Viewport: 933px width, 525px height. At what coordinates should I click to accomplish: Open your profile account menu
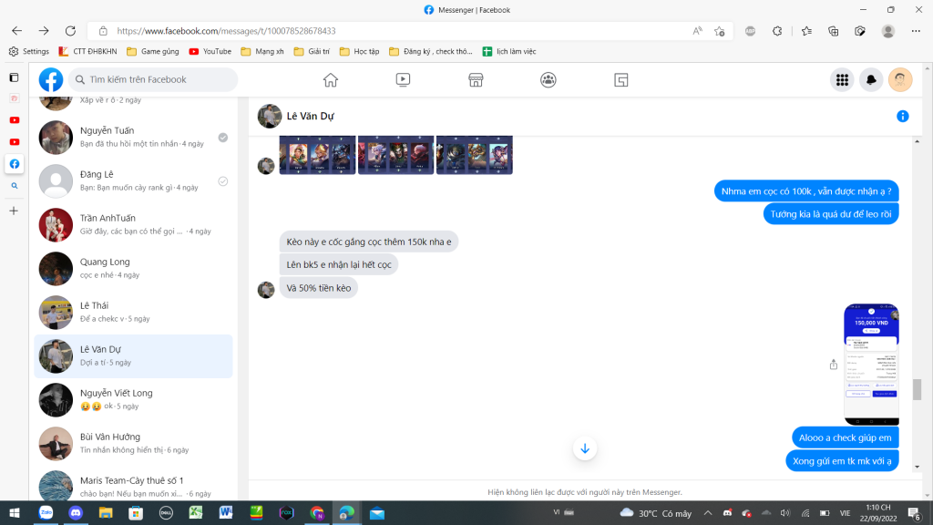coord(900,80)
